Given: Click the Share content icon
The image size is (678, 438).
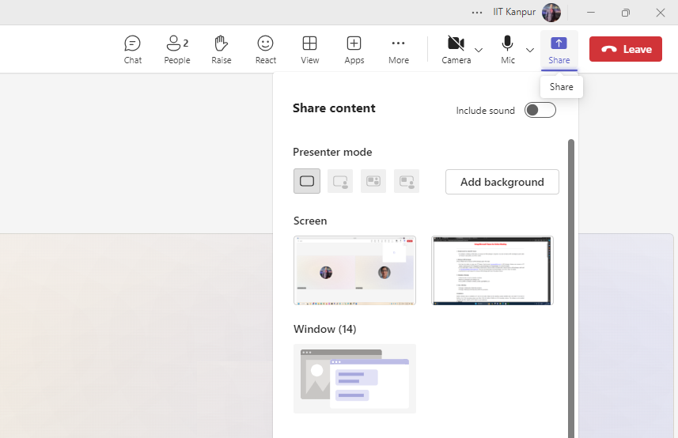Looking at the screenshot, I should pyautogui.click(x=559, y=49).
